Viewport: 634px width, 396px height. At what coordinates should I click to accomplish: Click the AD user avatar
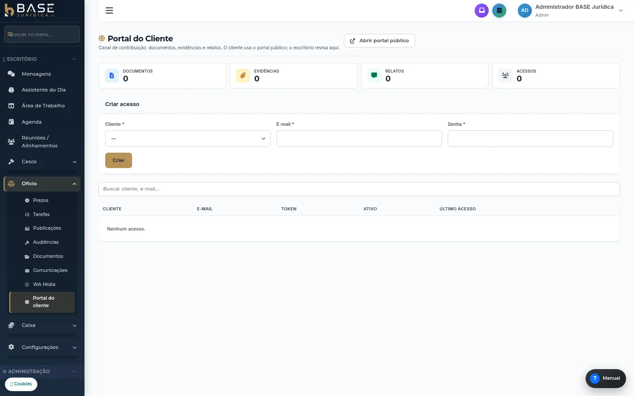pyautogui.click(x=525, y=11)
